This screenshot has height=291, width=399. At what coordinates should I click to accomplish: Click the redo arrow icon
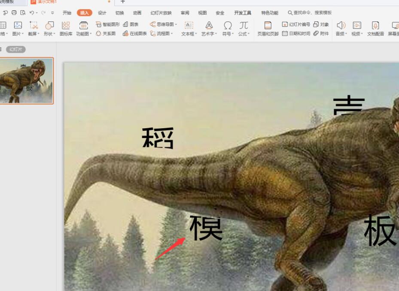click(43, 12)
